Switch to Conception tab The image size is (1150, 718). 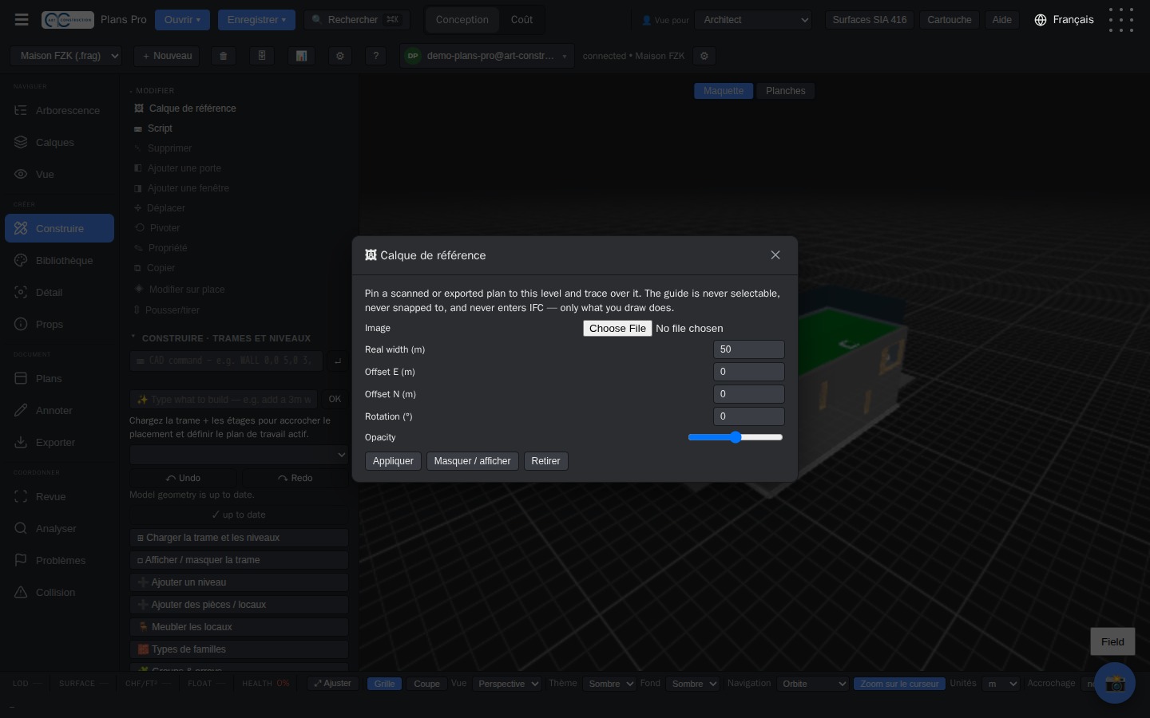tap(462, 20)
